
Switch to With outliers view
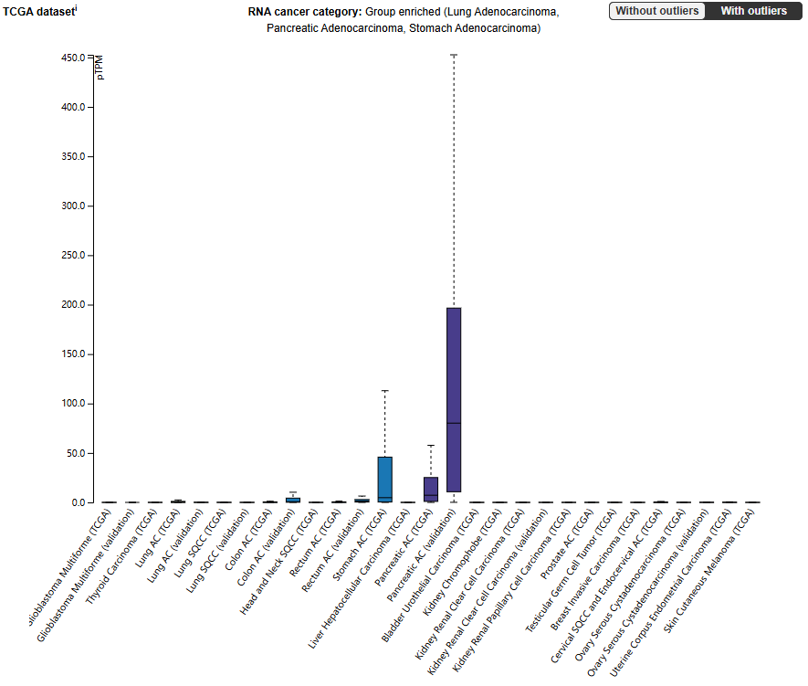pos(753,11)
